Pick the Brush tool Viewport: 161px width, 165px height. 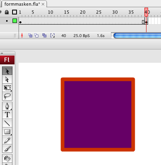coord(7,148)
